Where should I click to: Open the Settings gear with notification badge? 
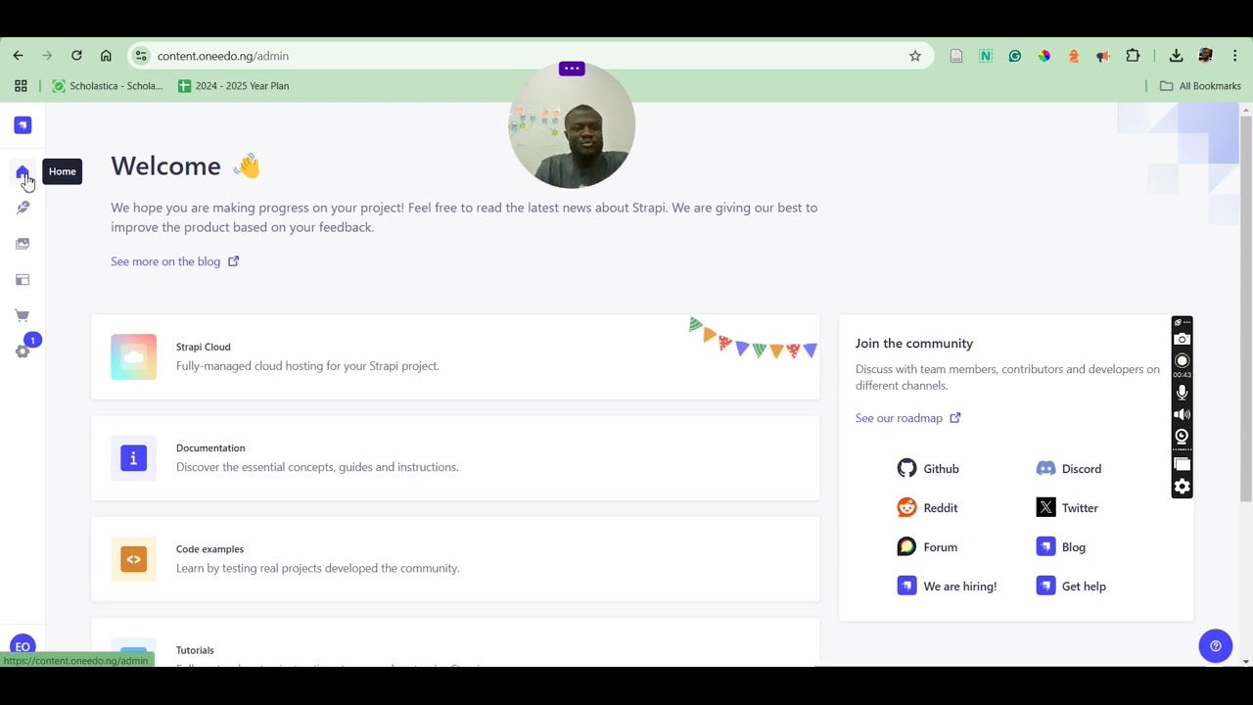click(x=23, y=352)
